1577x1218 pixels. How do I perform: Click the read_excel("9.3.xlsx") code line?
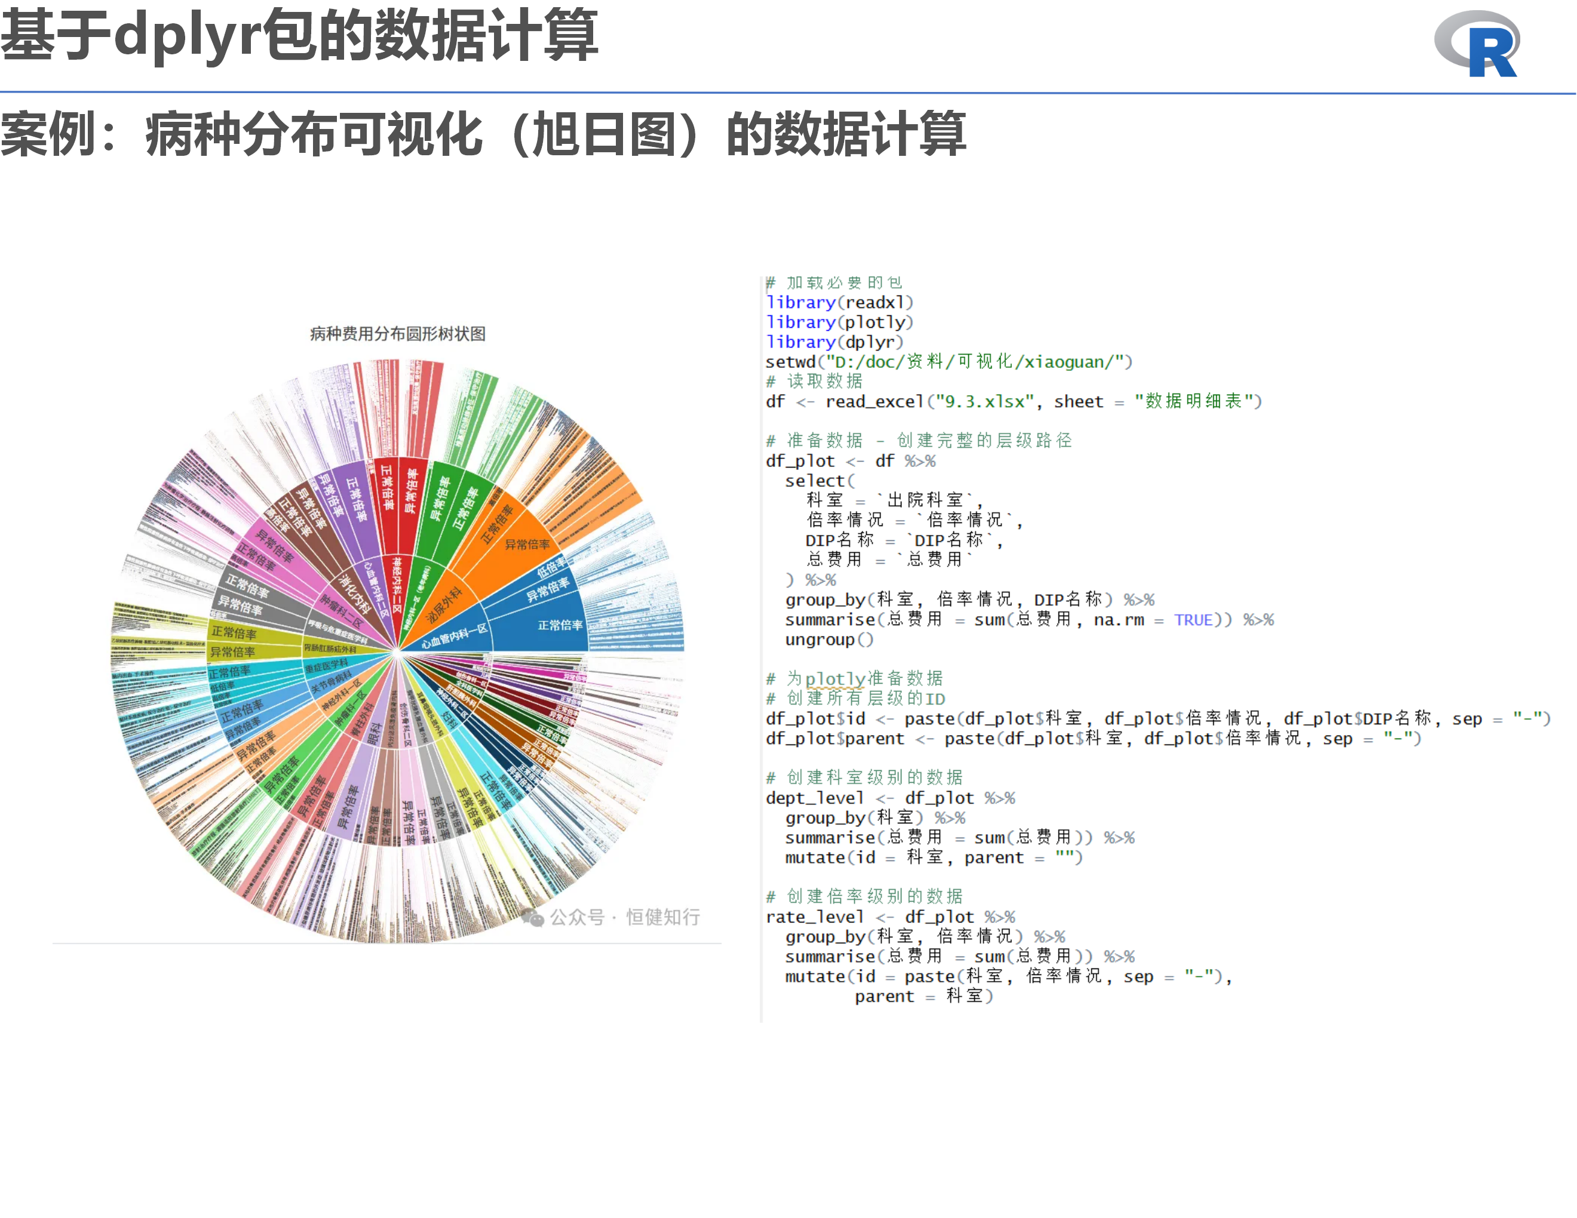(1014, 401)
